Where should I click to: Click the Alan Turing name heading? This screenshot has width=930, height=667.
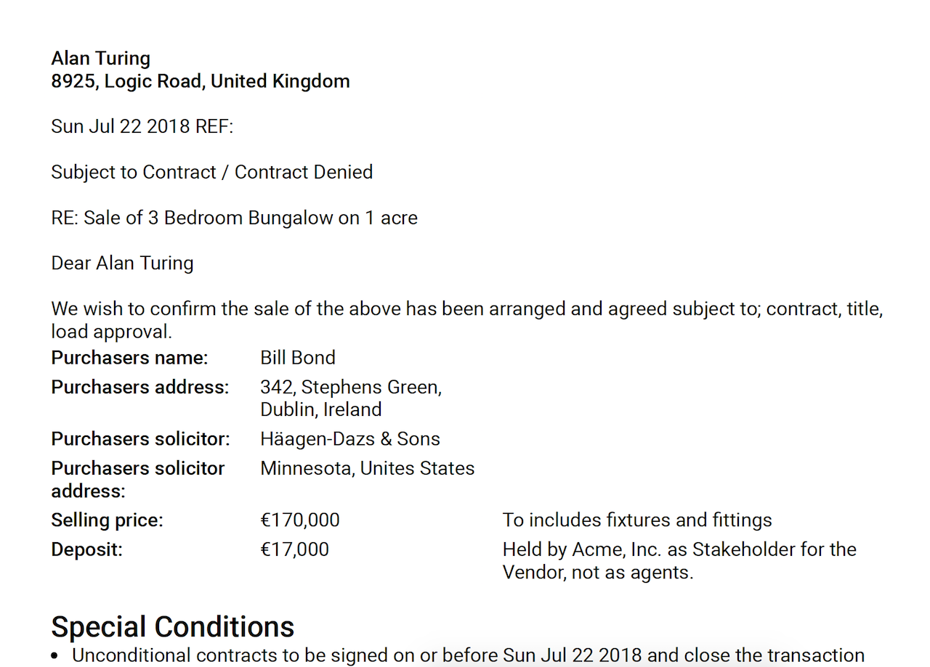[x=101, y=59]
